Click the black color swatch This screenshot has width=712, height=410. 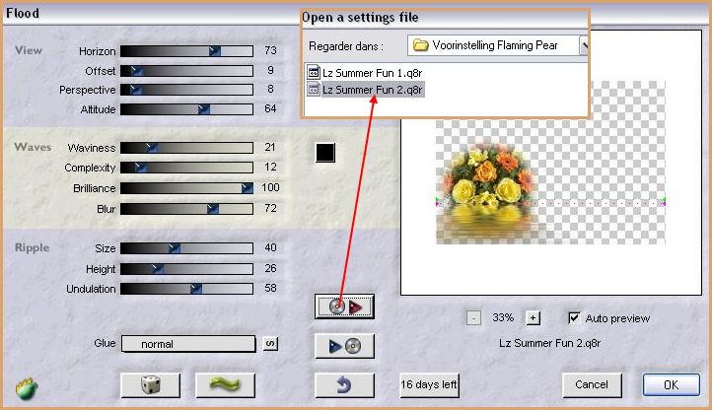pos(325,152)
